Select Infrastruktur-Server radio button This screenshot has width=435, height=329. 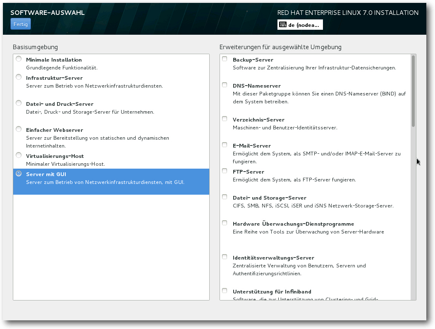[x=19, y=77]
